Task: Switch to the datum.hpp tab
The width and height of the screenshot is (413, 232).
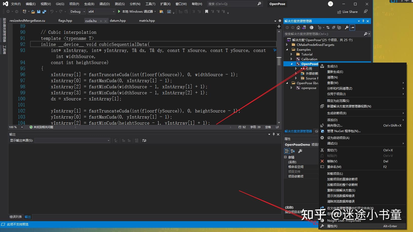Action: click(x=118, y=20)
